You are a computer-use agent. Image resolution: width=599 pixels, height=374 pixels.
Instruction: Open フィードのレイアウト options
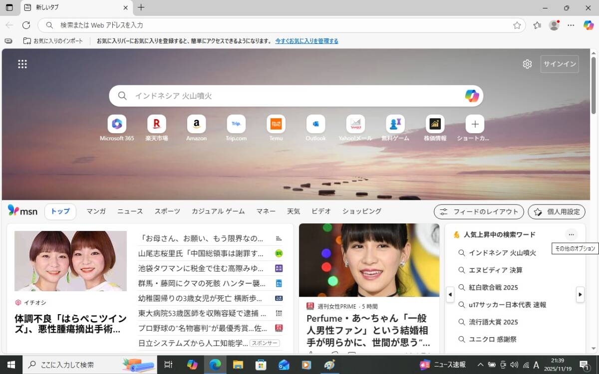click(x=479, y=211)
